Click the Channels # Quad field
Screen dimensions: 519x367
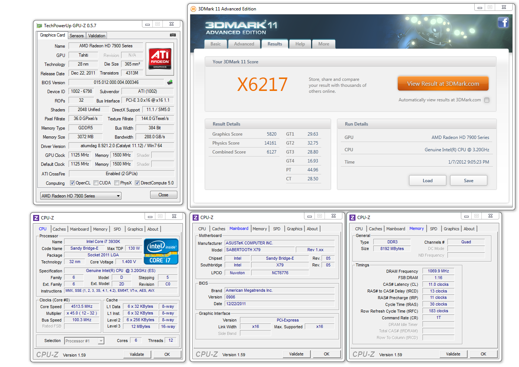pyautogui.click(x=466, y=242)
